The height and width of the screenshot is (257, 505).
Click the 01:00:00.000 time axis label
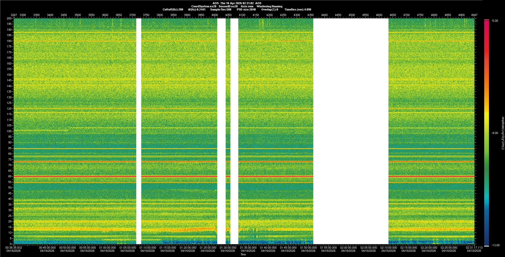(x=107, y=248)
